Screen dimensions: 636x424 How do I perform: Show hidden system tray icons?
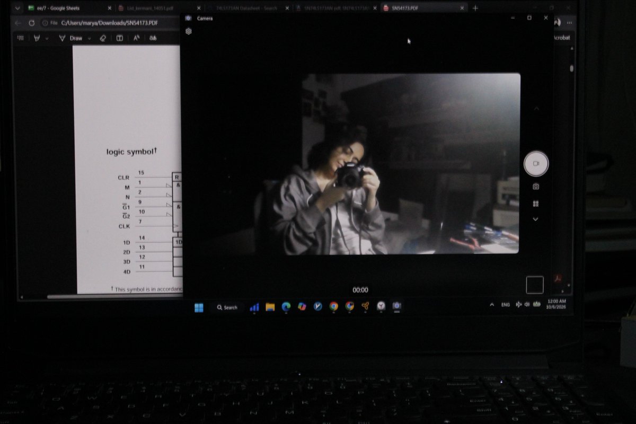492,305
